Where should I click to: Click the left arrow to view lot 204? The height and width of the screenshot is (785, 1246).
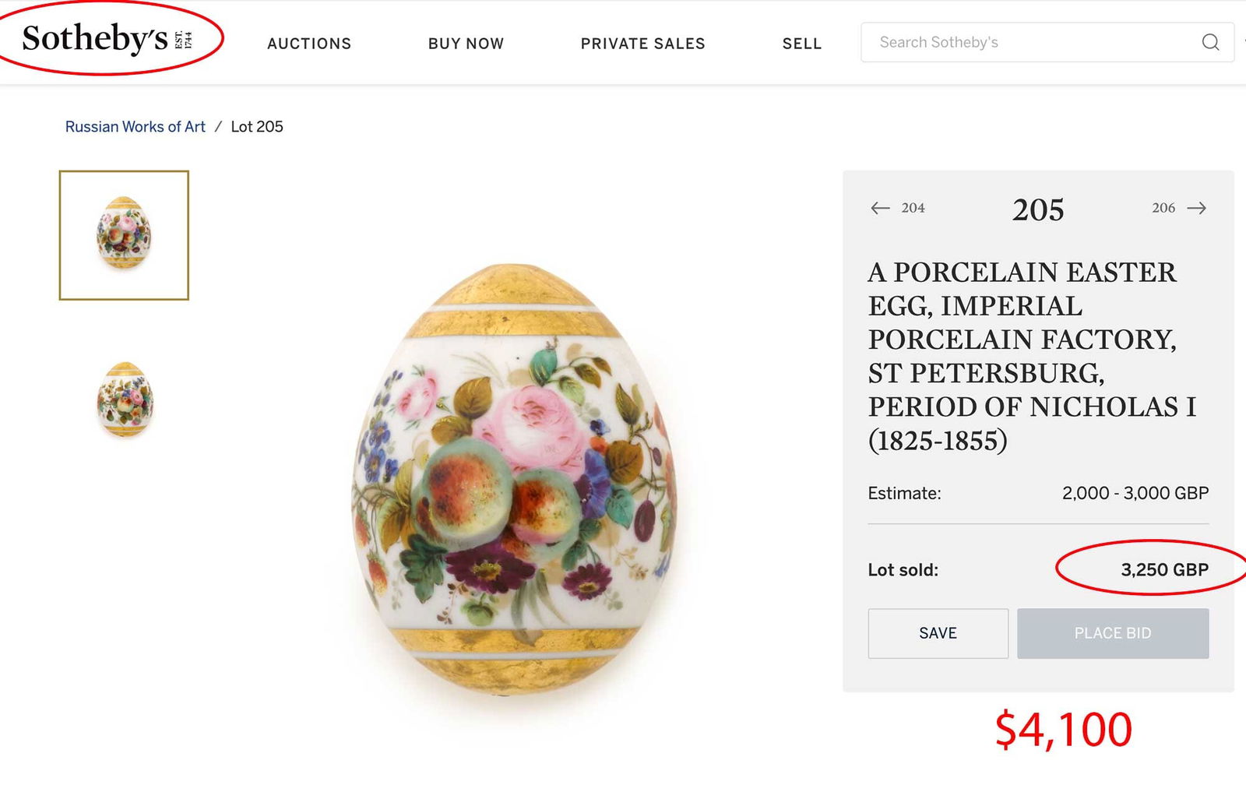click(x=880, y=208)
